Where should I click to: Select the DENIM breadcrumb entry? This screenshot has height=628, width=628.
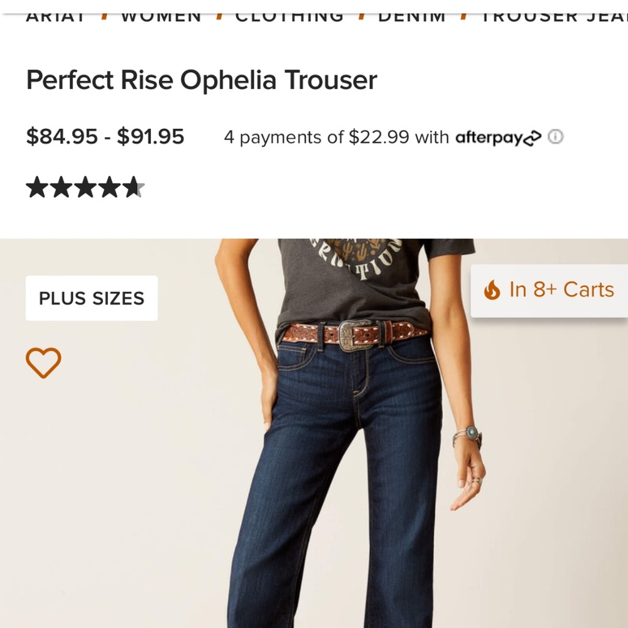(x=413, y=15)
